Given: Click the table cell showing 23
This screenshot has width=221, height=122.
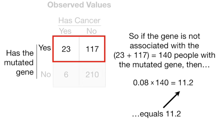Looking at the screenshot, I should pos(66,49).
